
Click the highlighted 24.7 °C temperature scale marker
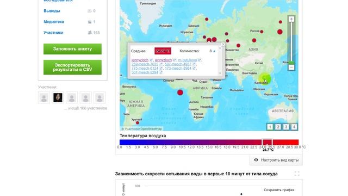(267, 142)
